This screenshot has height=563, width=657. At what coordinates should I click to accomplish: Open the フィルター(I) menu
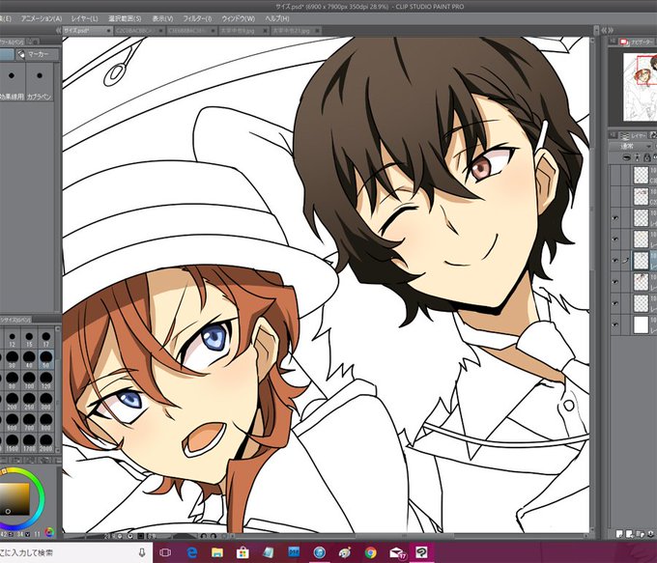pos(197,19)
